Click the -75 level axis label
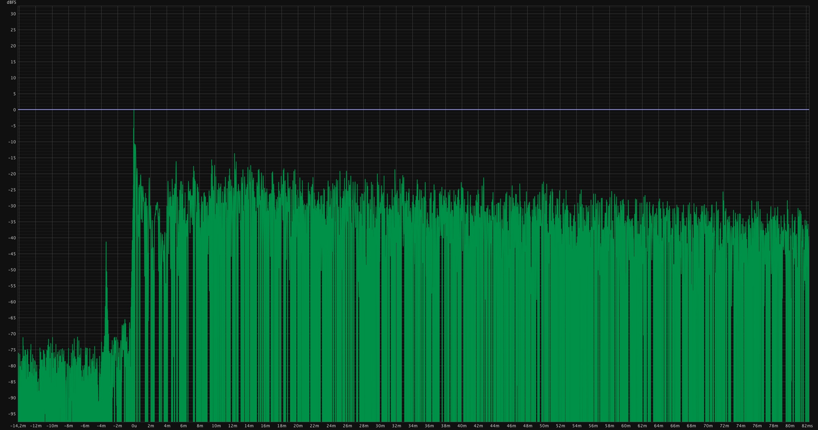The width and height of the screenshot is (818, 430). point(12,350)
